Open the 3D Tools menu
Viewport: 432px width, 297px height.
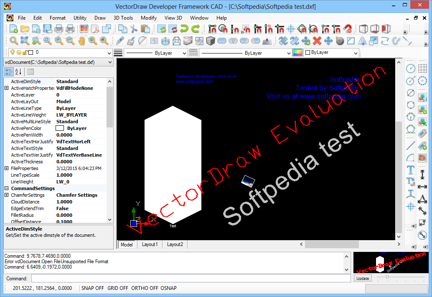pos(123,18)
